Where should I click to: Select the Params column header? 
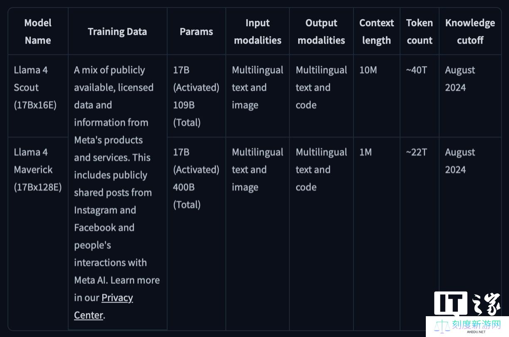point(196,32)
